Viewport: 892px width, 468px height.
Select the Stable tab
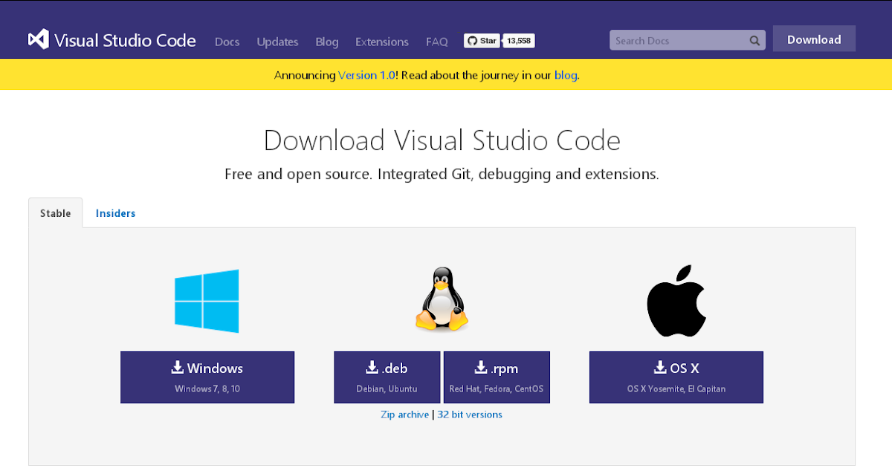56,213
